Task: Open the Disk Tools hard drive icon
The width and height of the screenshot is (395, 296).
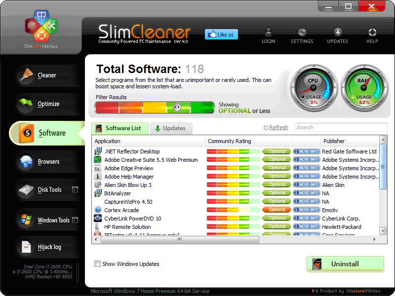Action: coord(26,190)
